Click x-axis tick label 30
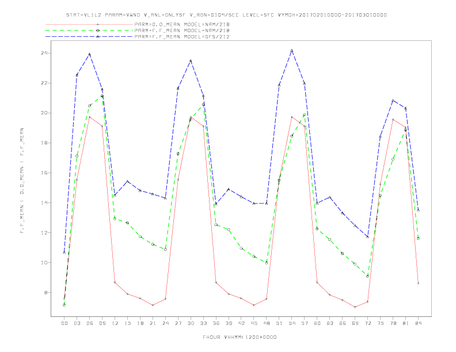Viewport: 456px width, 352px height. (x=191, y=323)
